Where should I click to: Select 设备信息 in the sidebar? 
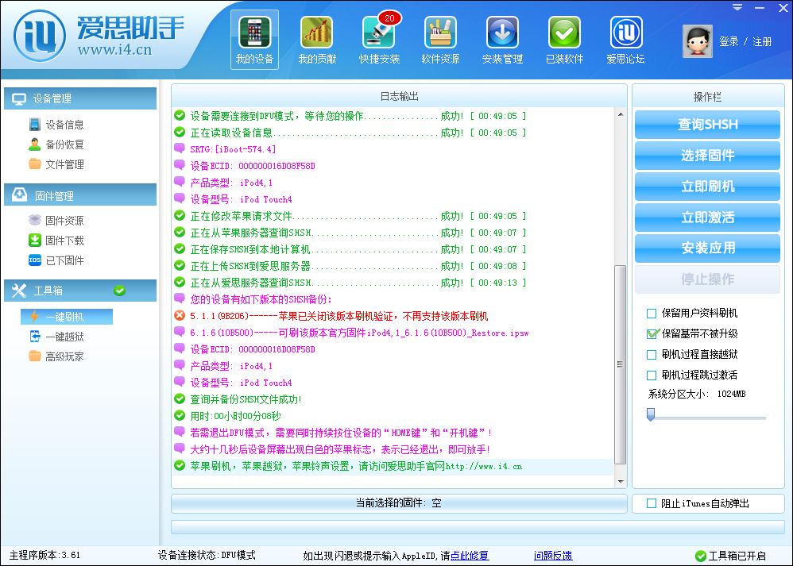point(56,125)
